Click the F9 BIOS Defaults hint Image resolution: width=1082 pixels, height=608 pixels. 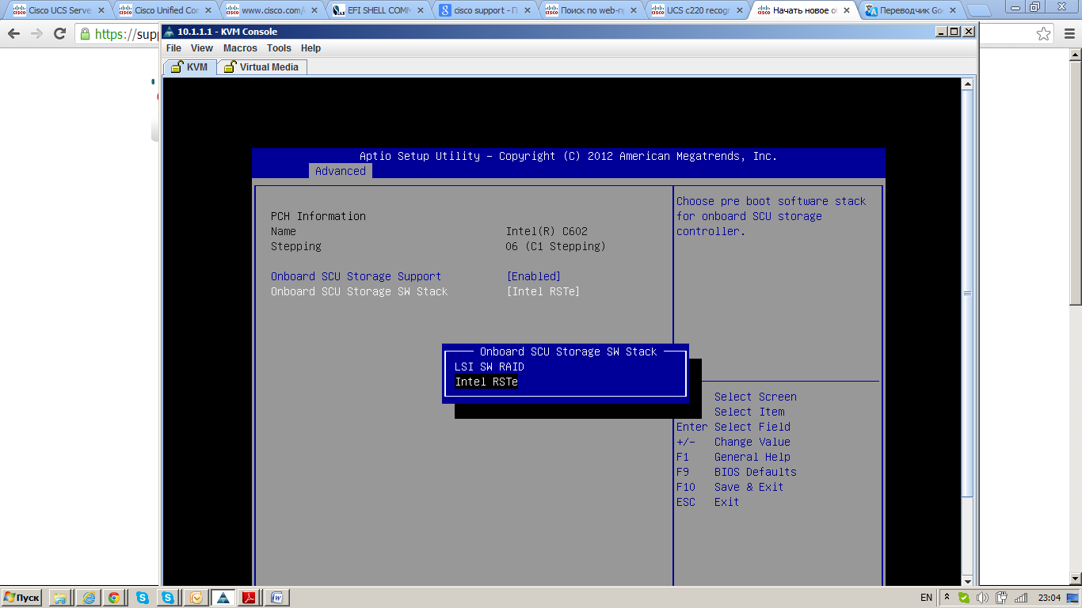click(x=736, y=472)
